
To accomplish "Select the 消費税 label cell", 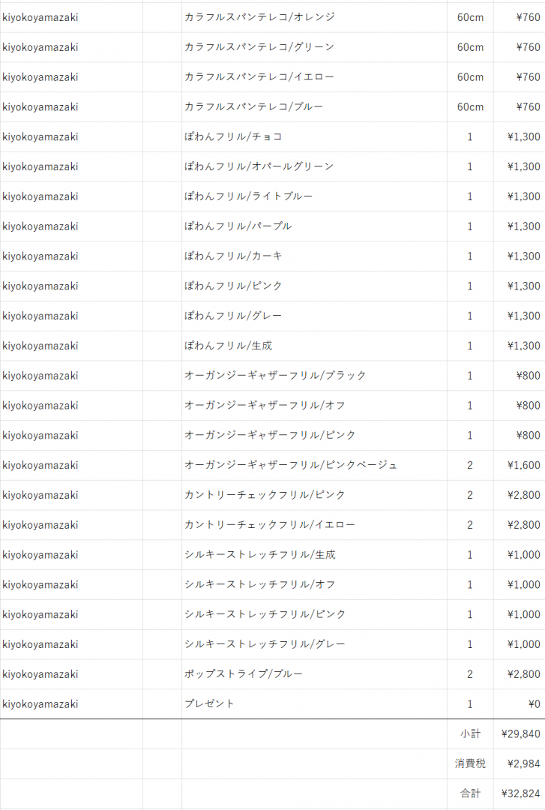I will tap(470, 764).
